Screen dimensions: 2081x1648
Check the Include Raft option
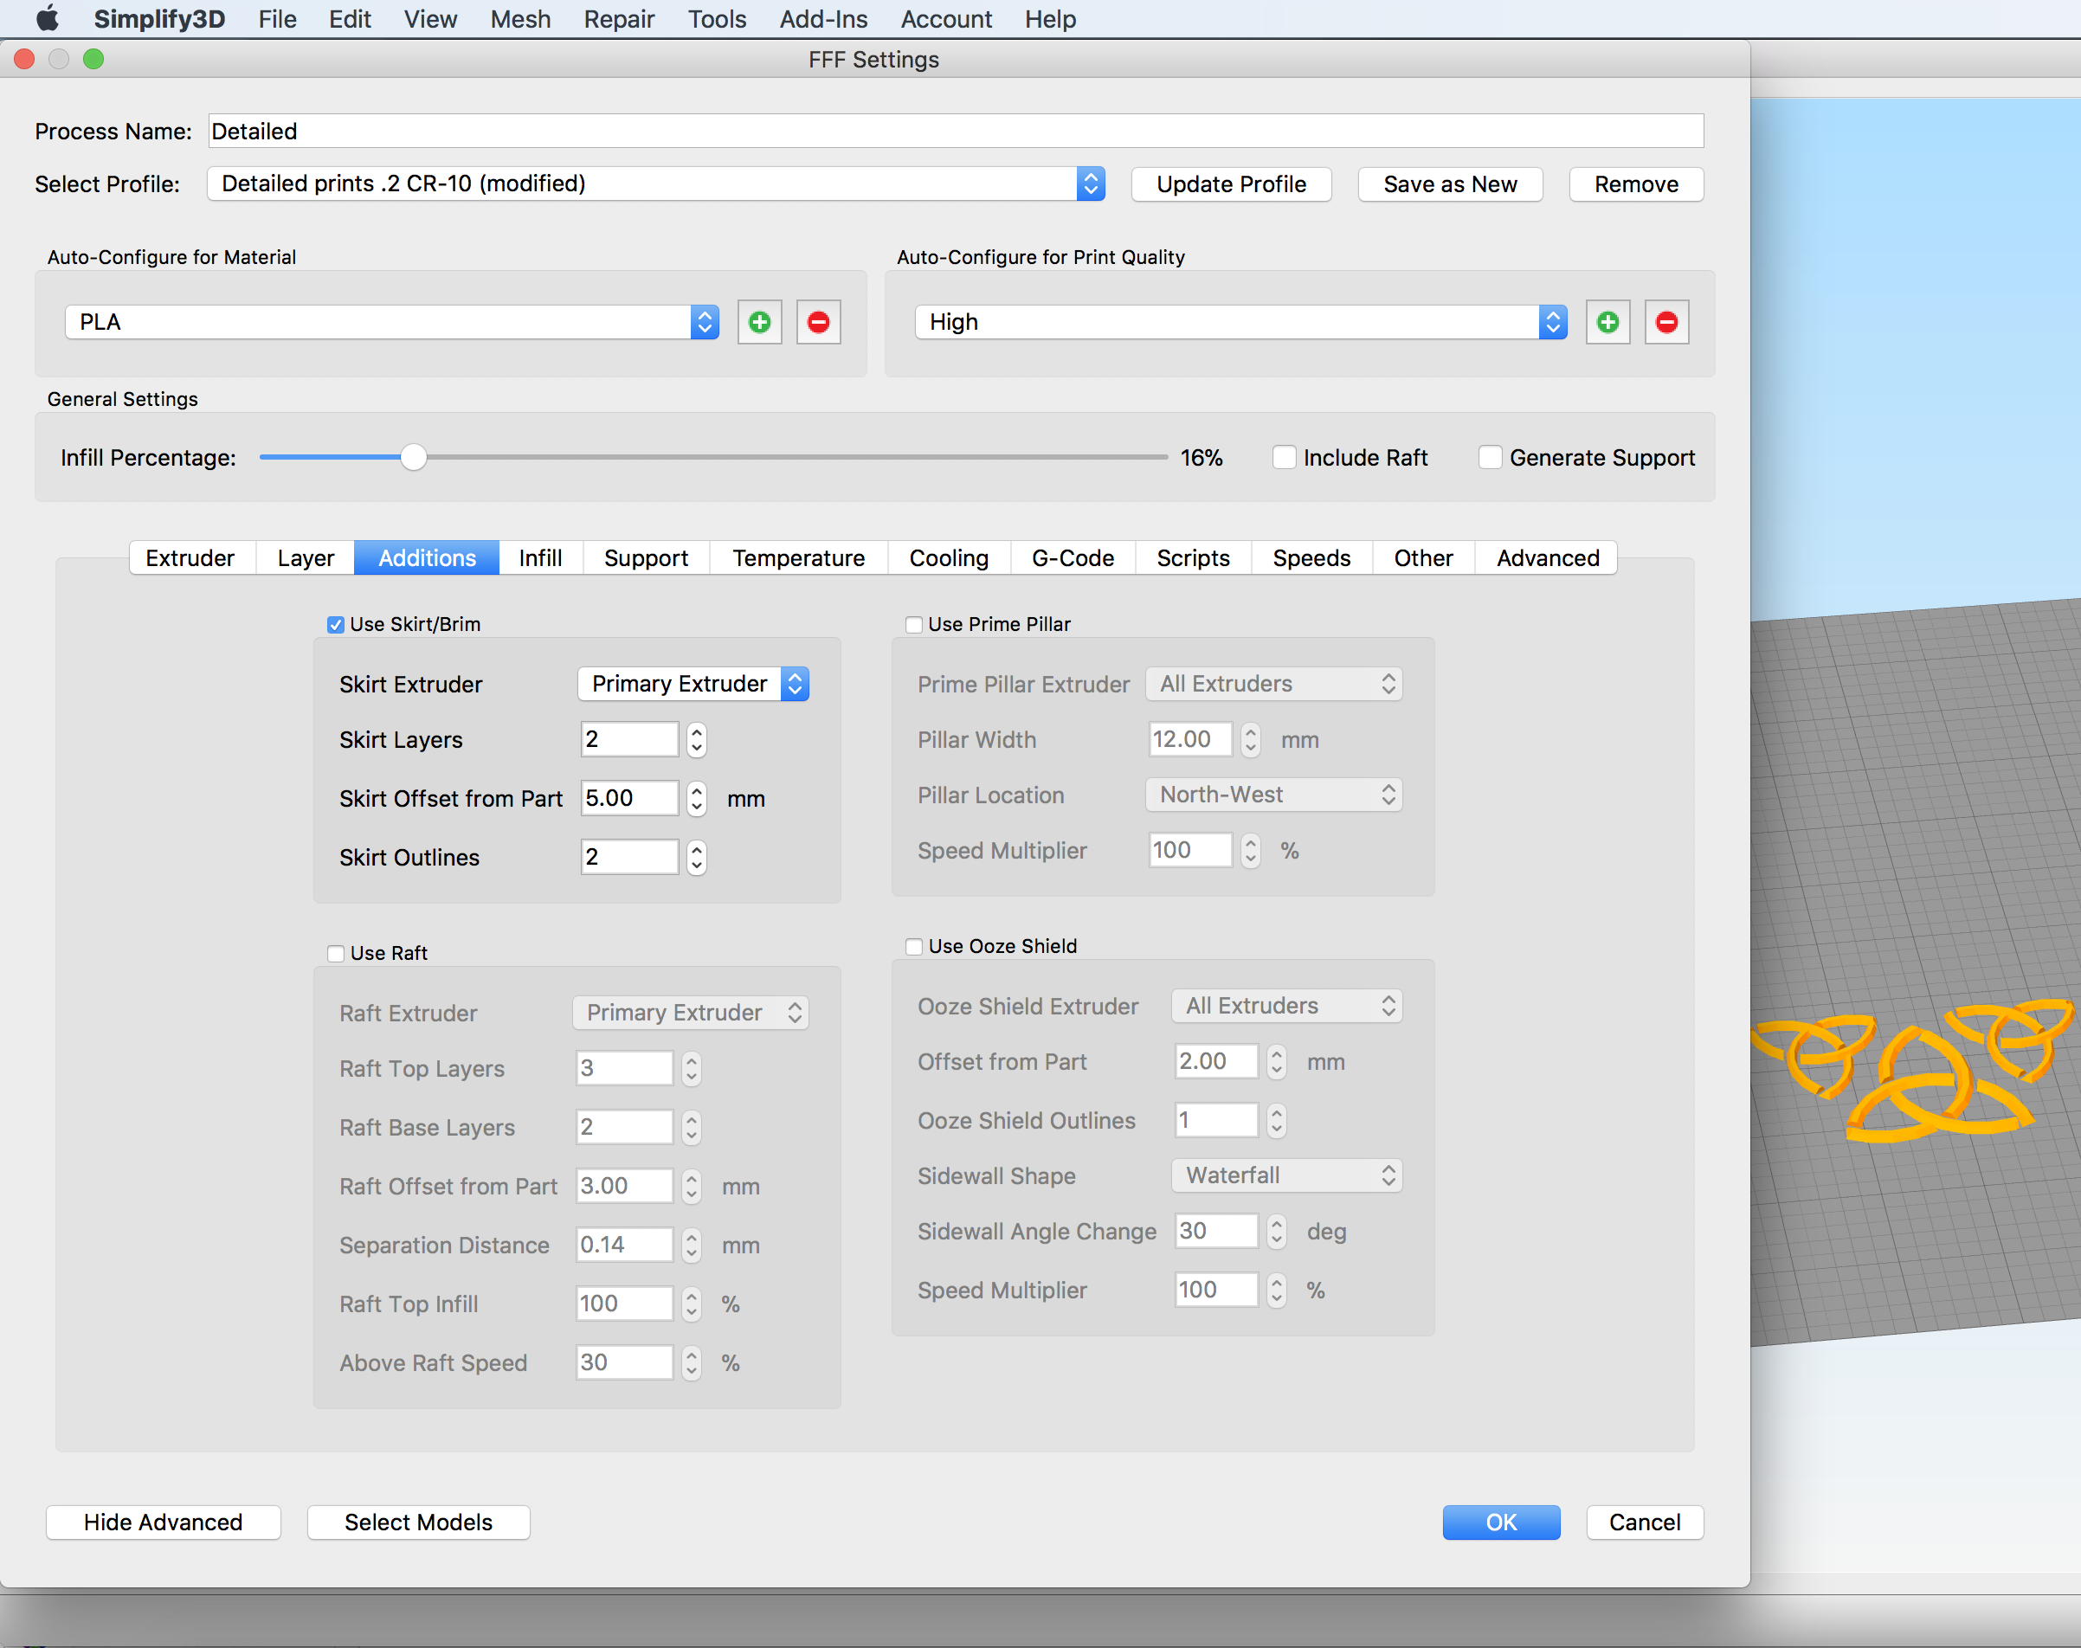(1283, 457)
